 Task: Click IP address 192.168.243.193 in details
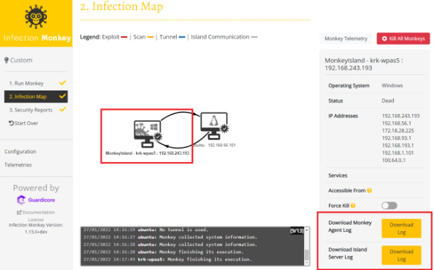click(401, 116)
